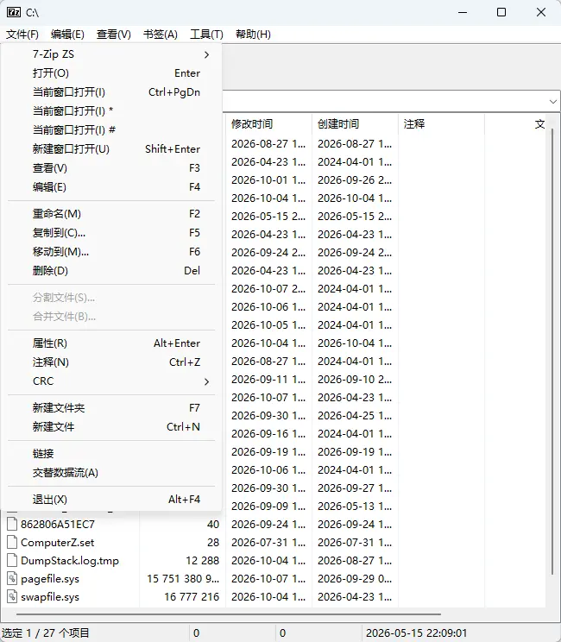The height and width of the screenshot is (642, 561).
Task: Open 属性(R) properties entry
Action: pyautogui.click(x=111, y=343)
